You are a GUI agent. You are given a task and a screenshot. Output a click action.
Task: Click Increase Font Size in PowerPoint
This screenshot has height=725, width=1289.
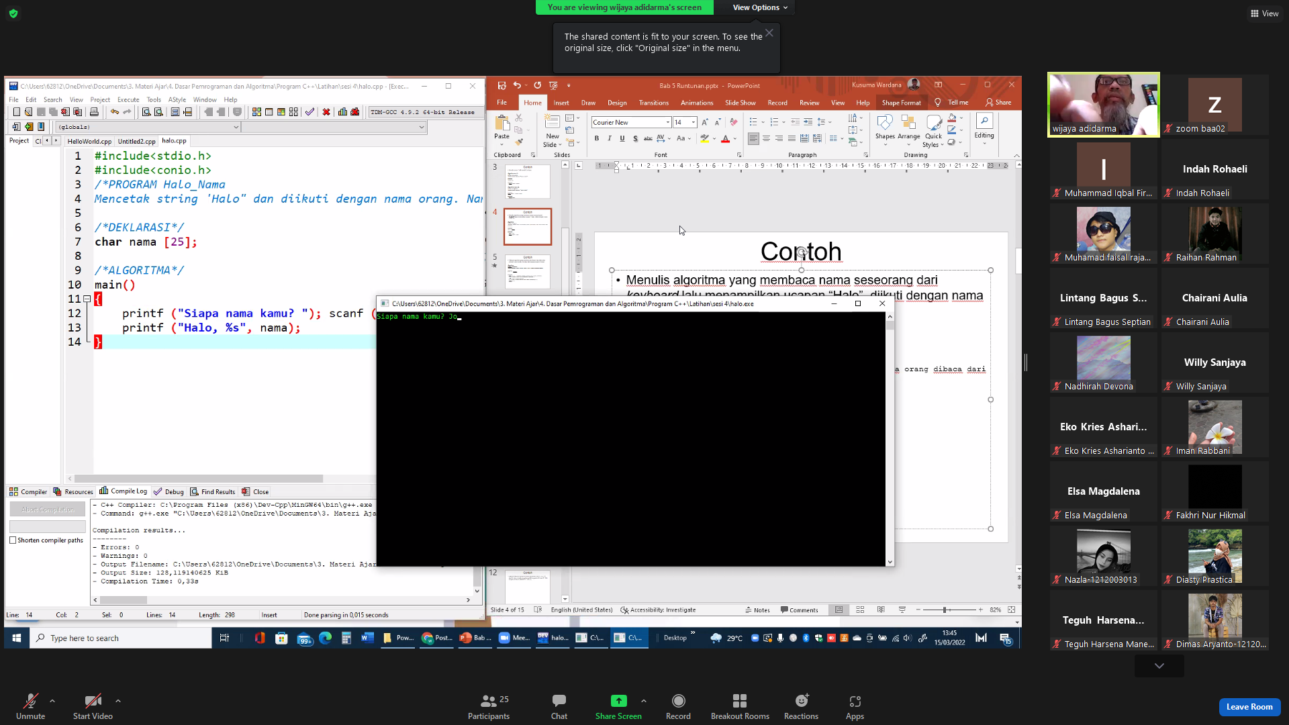click(x=705, y=122)
